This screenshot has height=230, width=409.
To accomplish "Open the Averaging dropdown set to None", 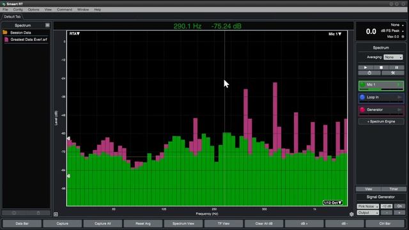I will 393,57.
